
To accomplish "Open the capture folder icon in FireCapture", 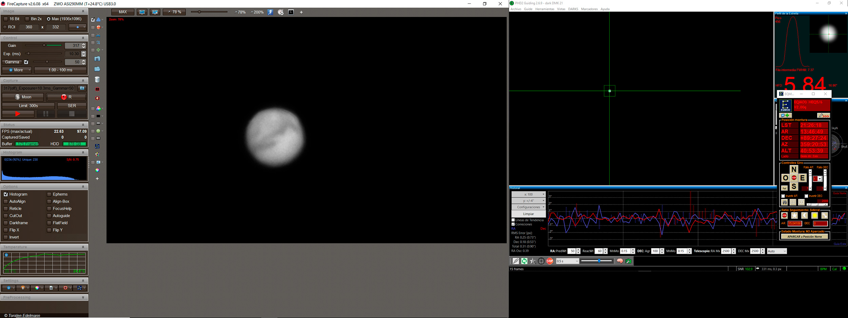I will pos(97,69).
